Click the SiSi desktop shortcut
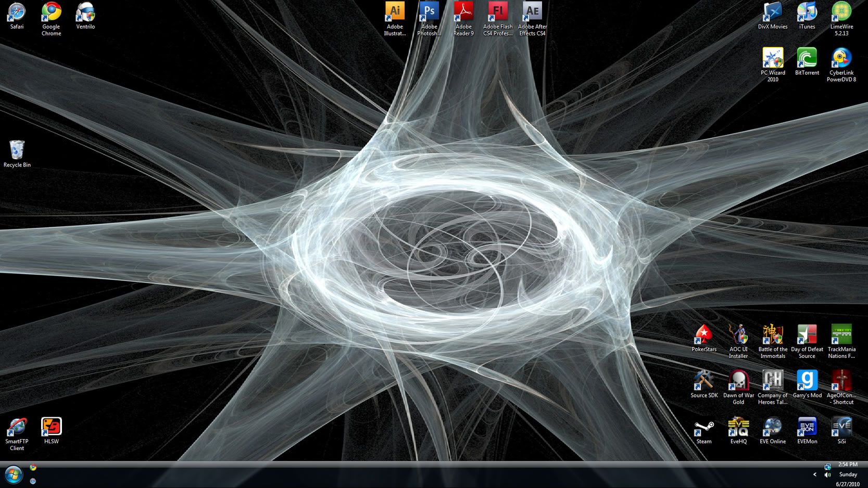Image resolution: width=868 pixels, height=488 pixels. click(x=841, y=430)
